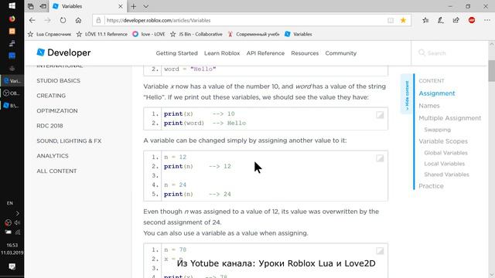The height and width of the screenshot is (278, 495).
Task: Click the yellow favorites star in address bar
Action: 403,20
